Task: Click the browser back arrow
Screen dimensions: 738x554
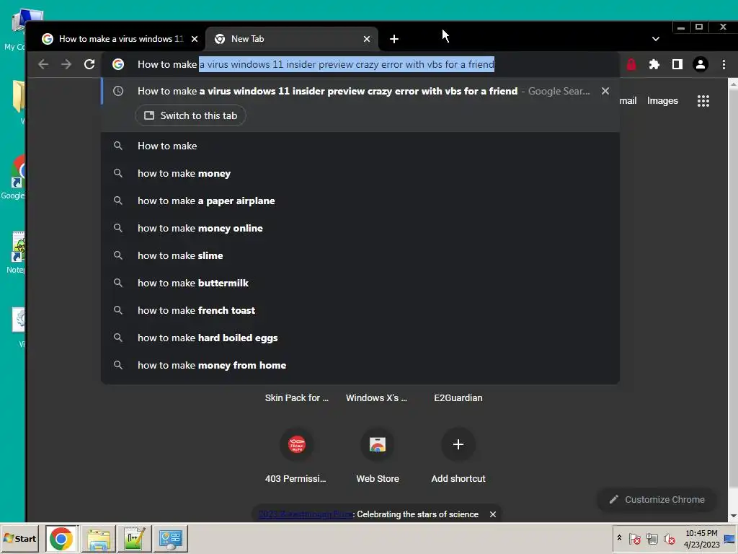Action: click(43, 64)
